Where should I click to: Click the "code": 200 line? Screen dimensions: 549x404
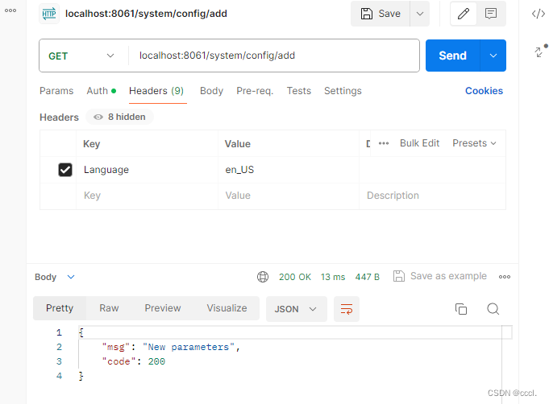(x=133, y=361)
